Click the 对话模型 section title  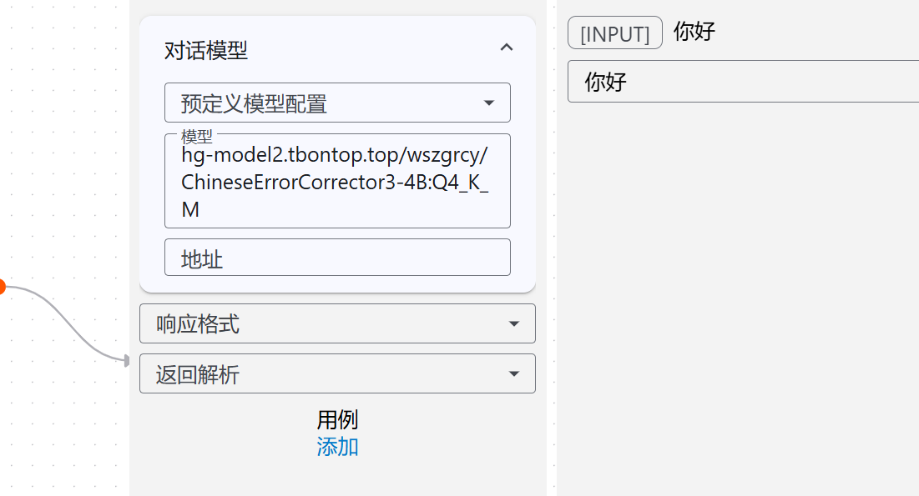coord(206,51)
